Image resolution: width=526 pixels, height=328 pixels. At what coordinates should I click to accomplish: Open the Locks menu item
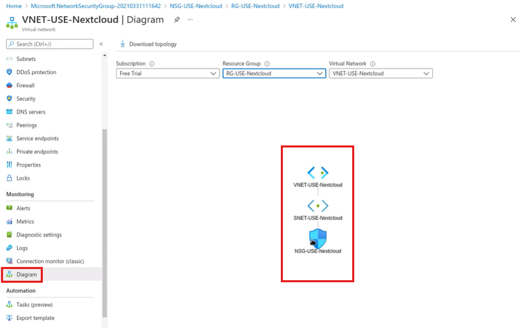[23, 178]
